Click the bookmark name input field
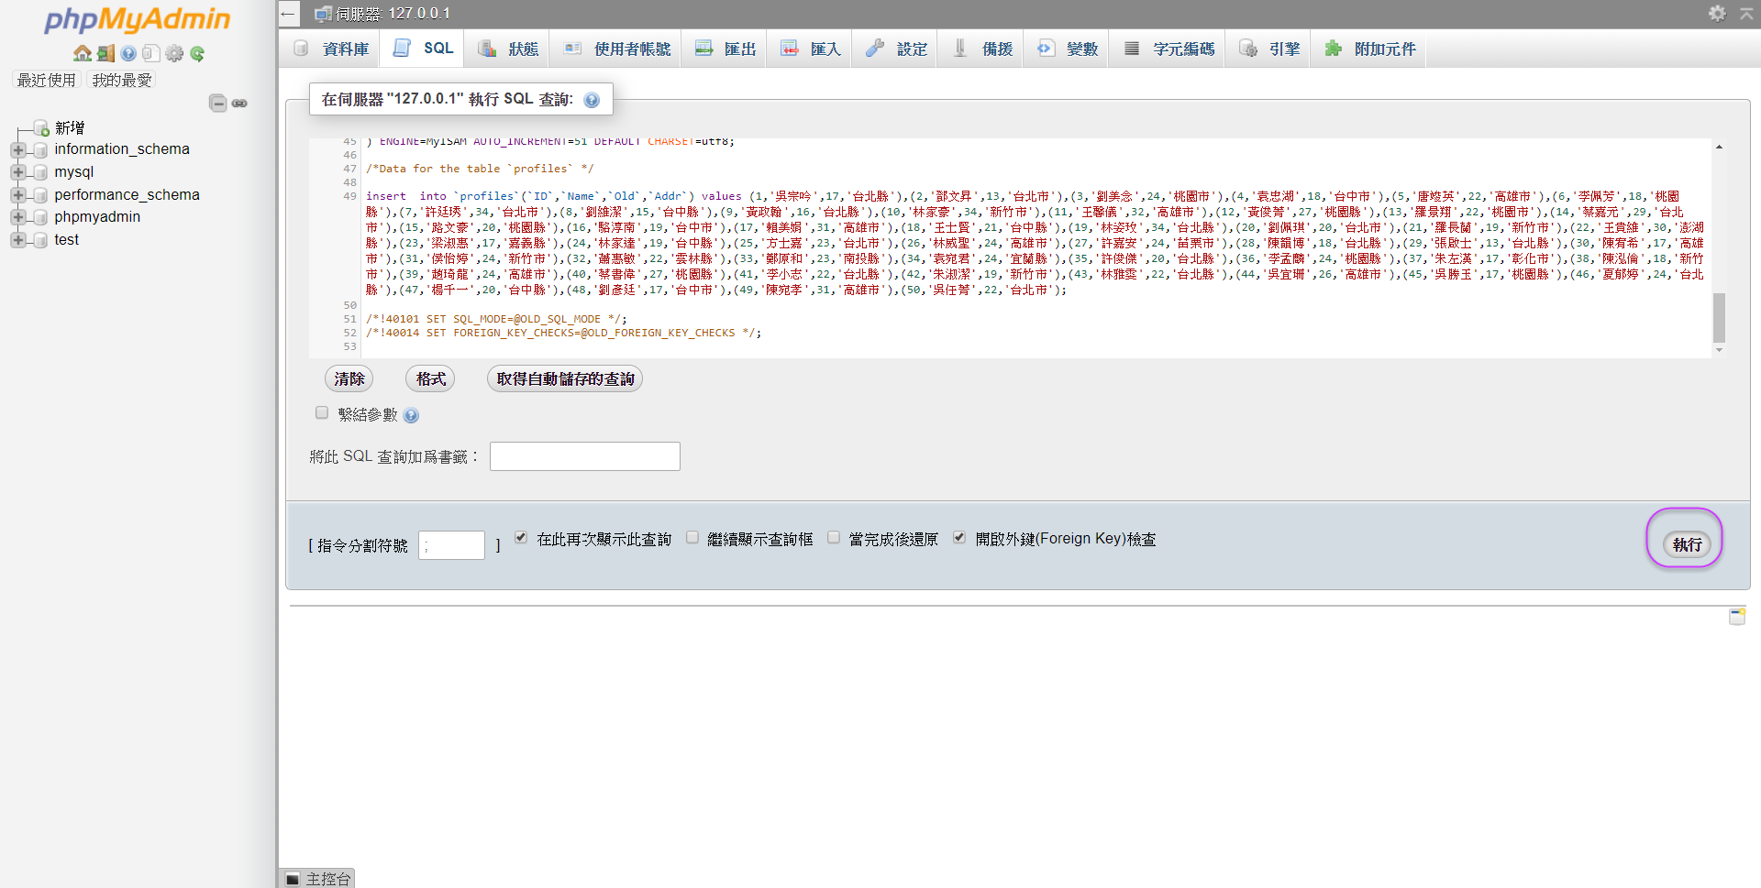 [584, 456]
